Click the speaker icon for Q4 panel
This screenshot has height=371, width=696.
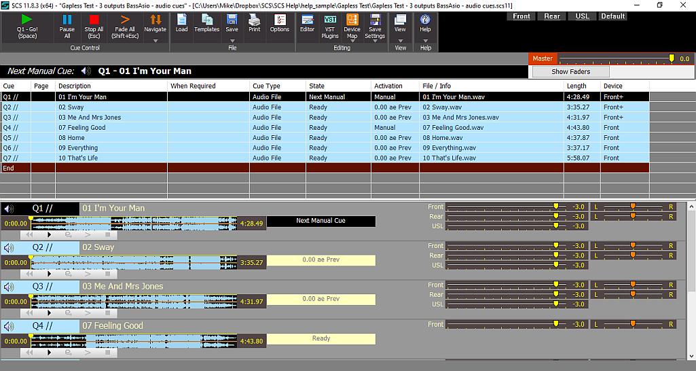(9, 326)
